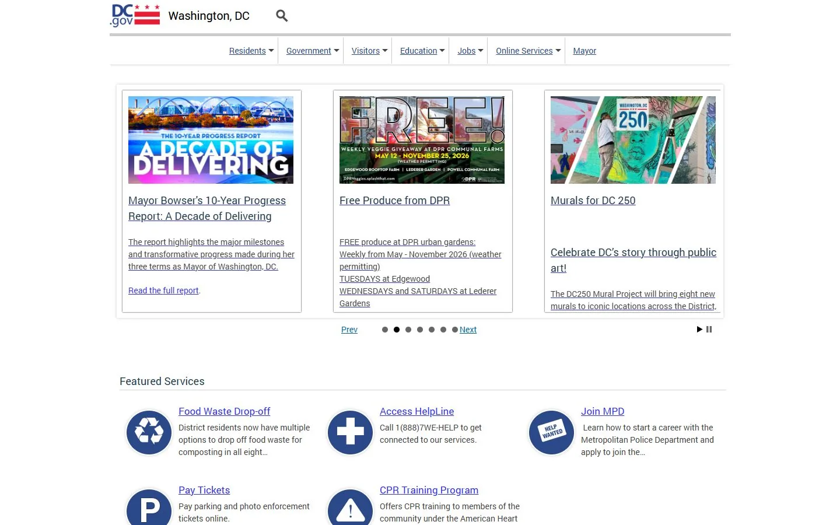
Task: Open the CPR Training Program link
Action: (x=429, y=490)
